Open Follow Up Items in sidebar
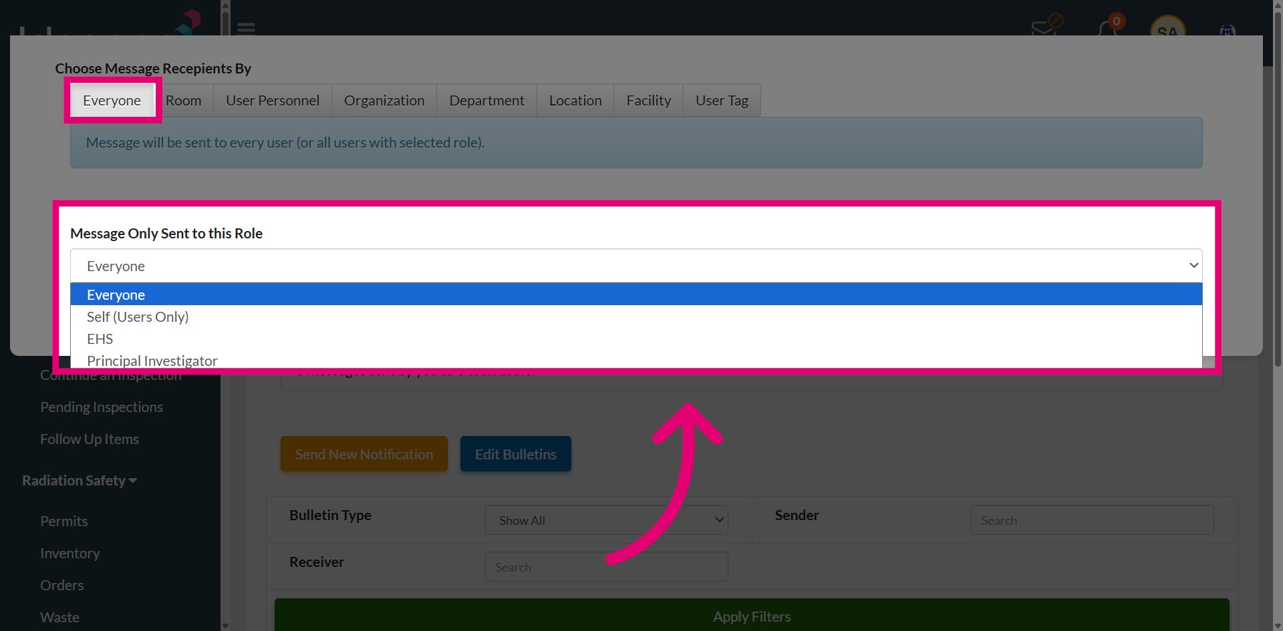Viewport: 1283px width, 631px height. point(90,439)
